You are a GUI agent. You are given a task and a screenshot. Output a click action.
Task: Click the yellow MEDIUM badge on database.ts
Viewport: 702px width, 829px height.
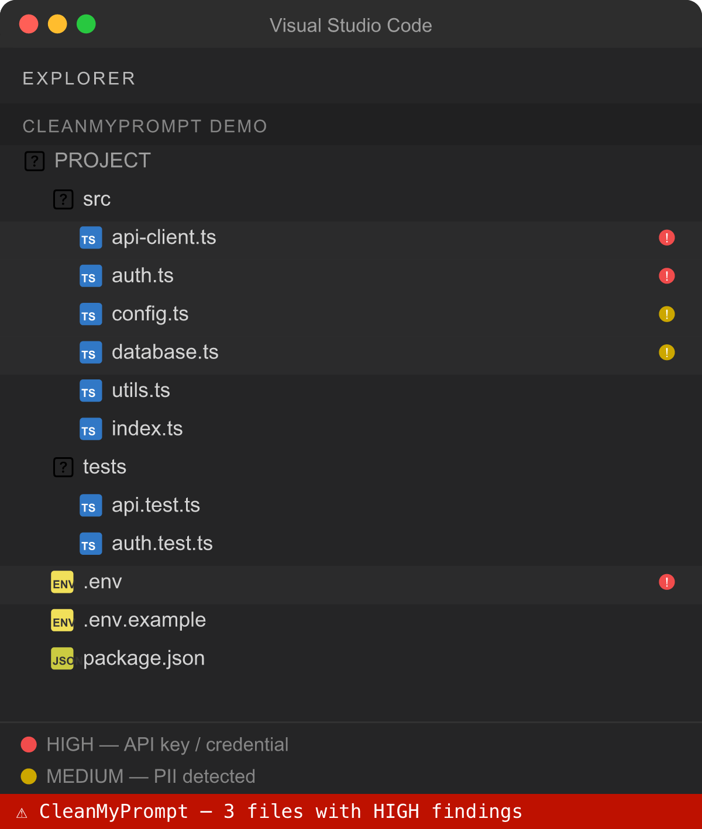click(667, 353)
